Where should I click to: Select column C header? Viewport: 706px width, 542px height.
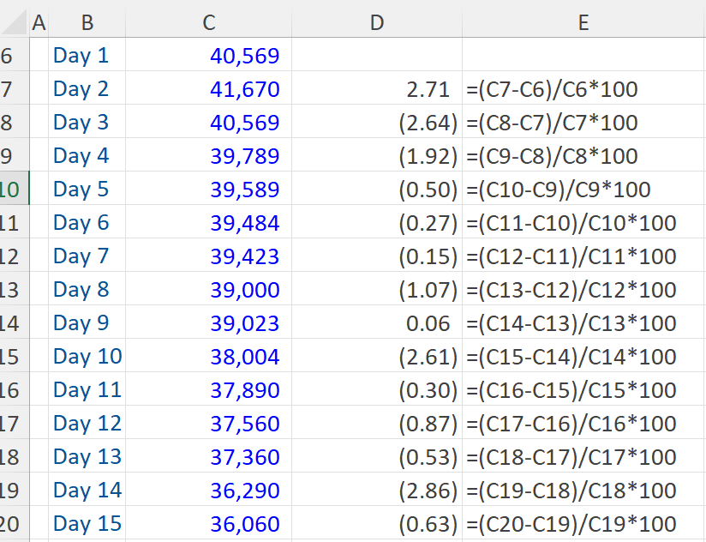pos(208,23)
